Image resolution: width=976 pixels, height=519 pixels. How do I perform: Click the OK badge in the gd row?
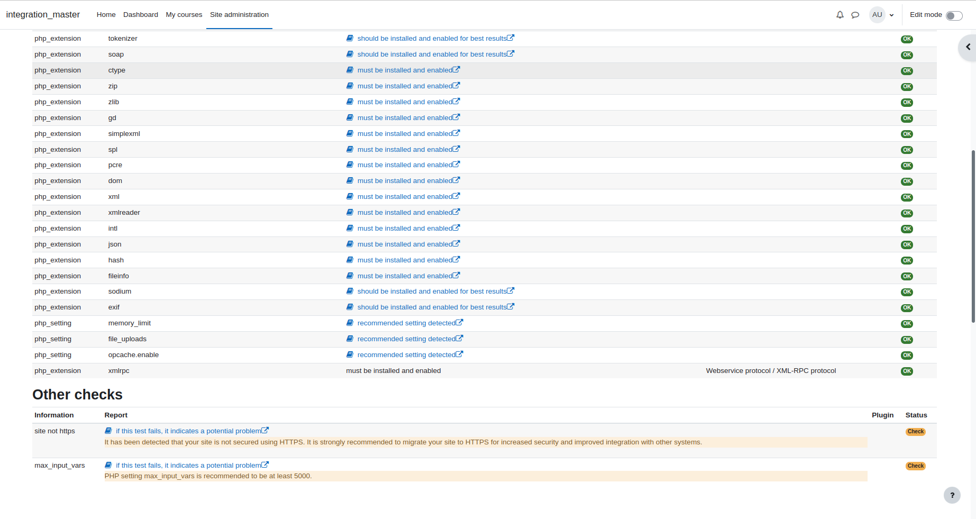tap(907, 119)
